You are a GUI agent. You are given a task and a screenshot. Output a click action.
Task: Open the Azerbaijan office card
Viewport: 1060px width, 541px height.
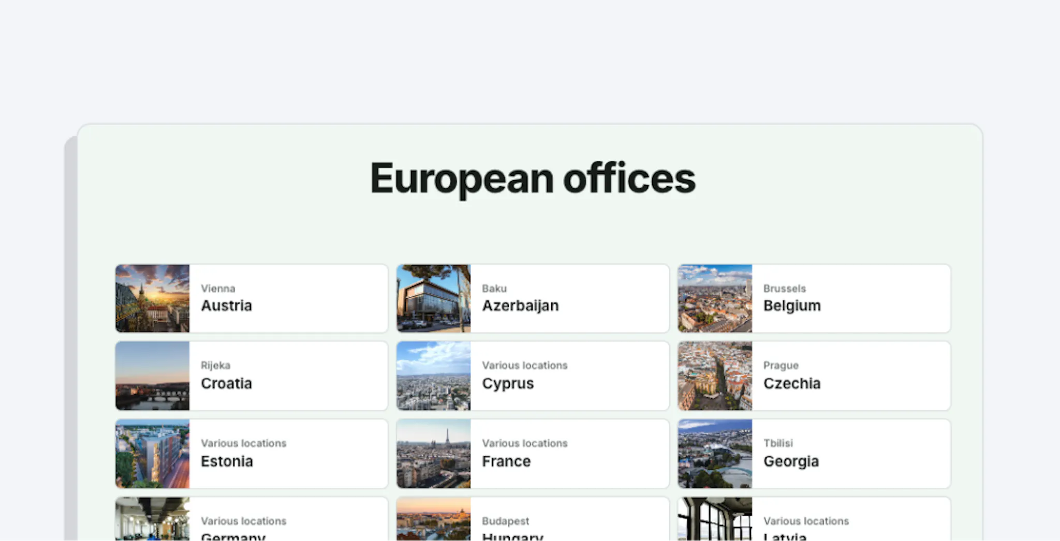533,298
